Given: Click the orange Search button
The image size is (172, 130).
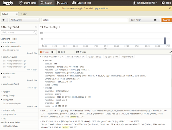Looking at the screenshot, I should (166, 20).
